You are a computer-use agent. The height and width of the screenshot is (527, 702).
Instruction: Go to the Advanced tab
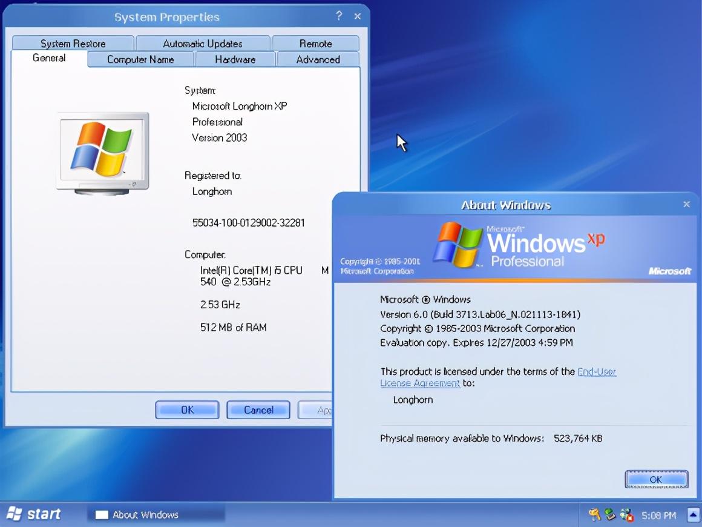tap(318, 59)
